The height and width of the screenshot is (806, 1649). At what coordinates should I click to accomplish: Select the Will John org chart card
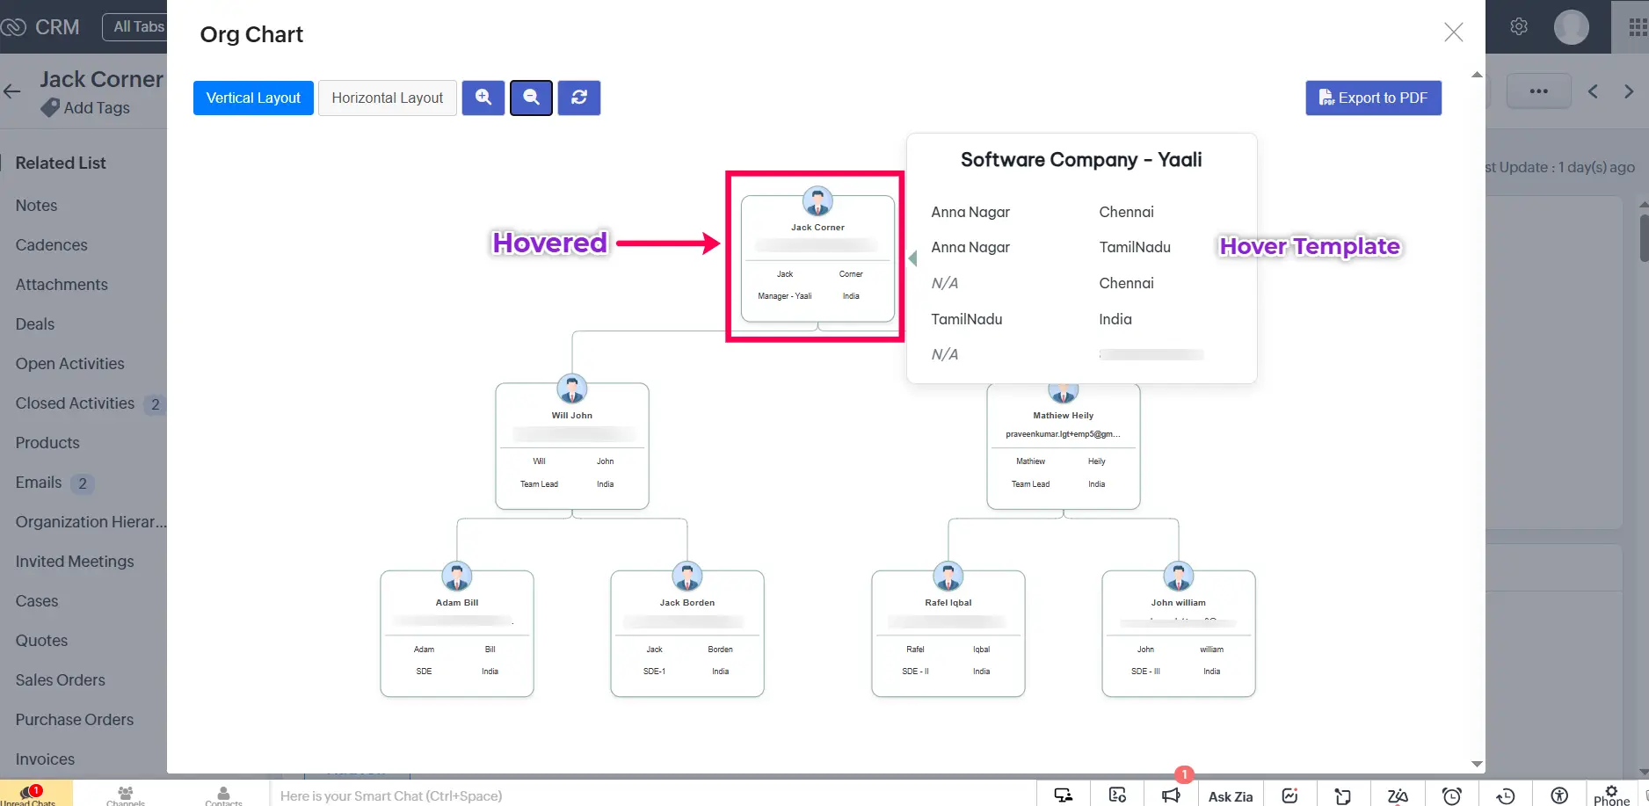572,447
